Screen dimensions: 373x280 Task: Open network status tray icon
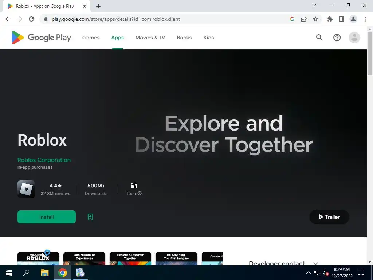point(317,273)
